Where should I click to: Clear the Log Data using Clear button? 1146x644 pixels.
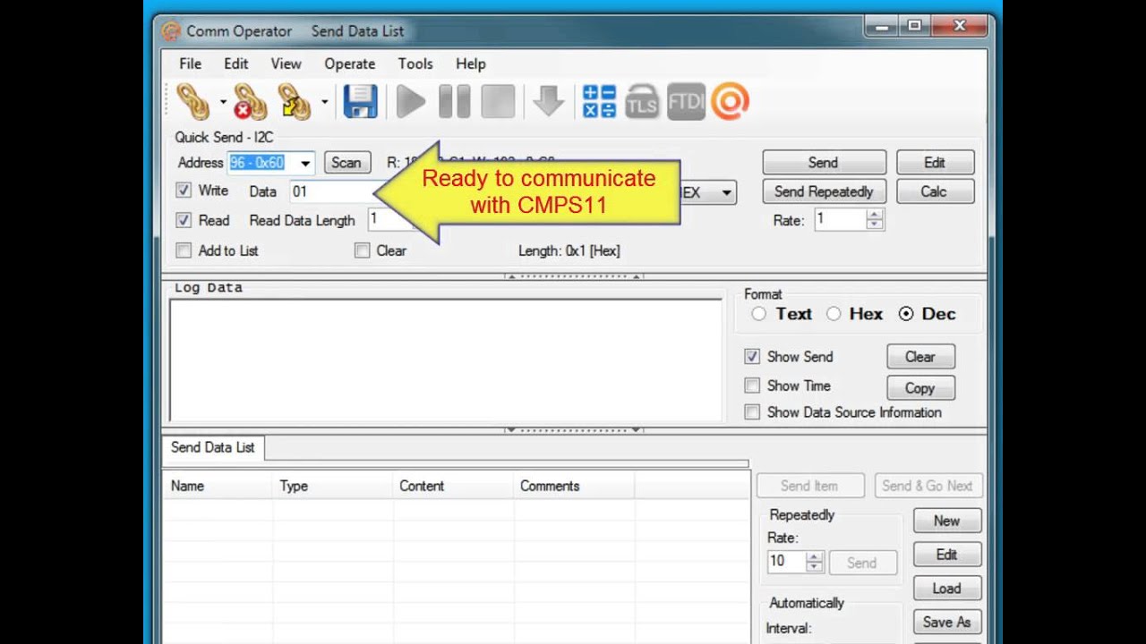[x=920, y=357]
